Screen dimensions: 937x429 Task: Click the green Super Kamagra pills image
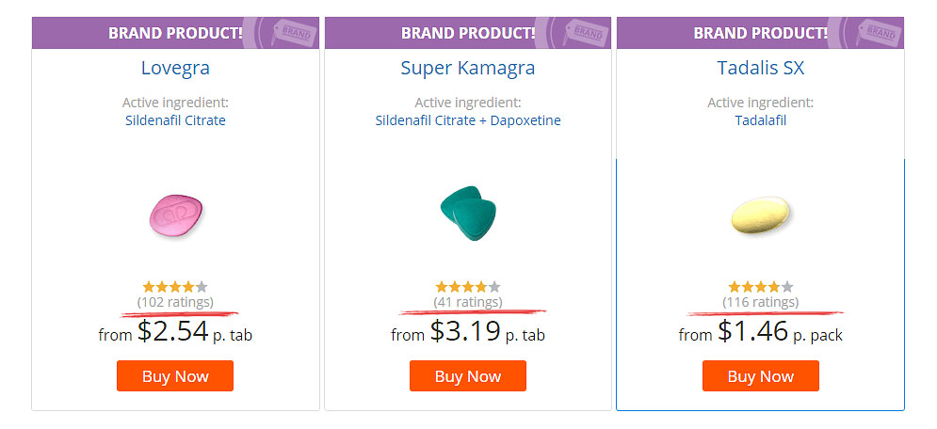click(468, 213)
